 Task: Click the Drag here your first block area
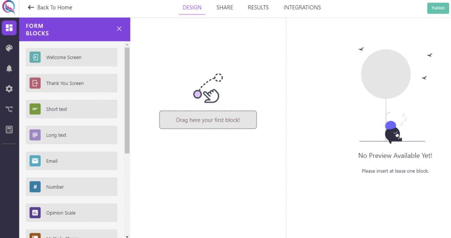pos(208,120)
